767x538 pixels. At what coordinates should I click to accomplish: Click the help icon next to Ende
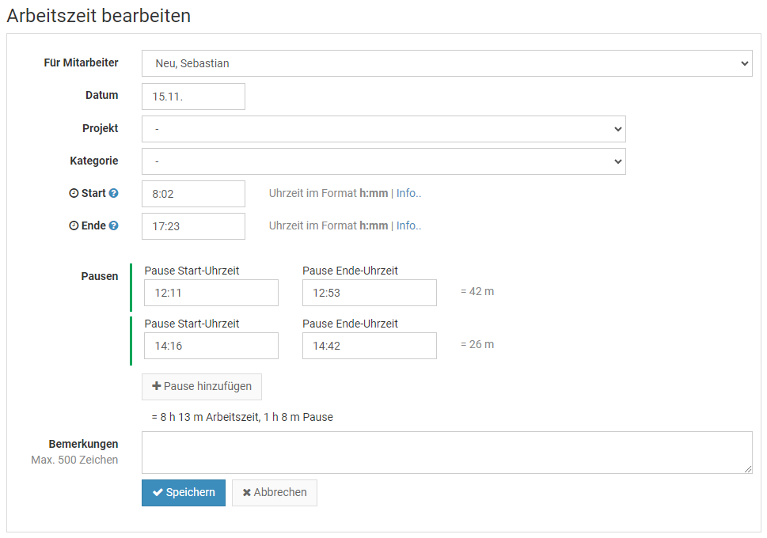click(113, 225)
